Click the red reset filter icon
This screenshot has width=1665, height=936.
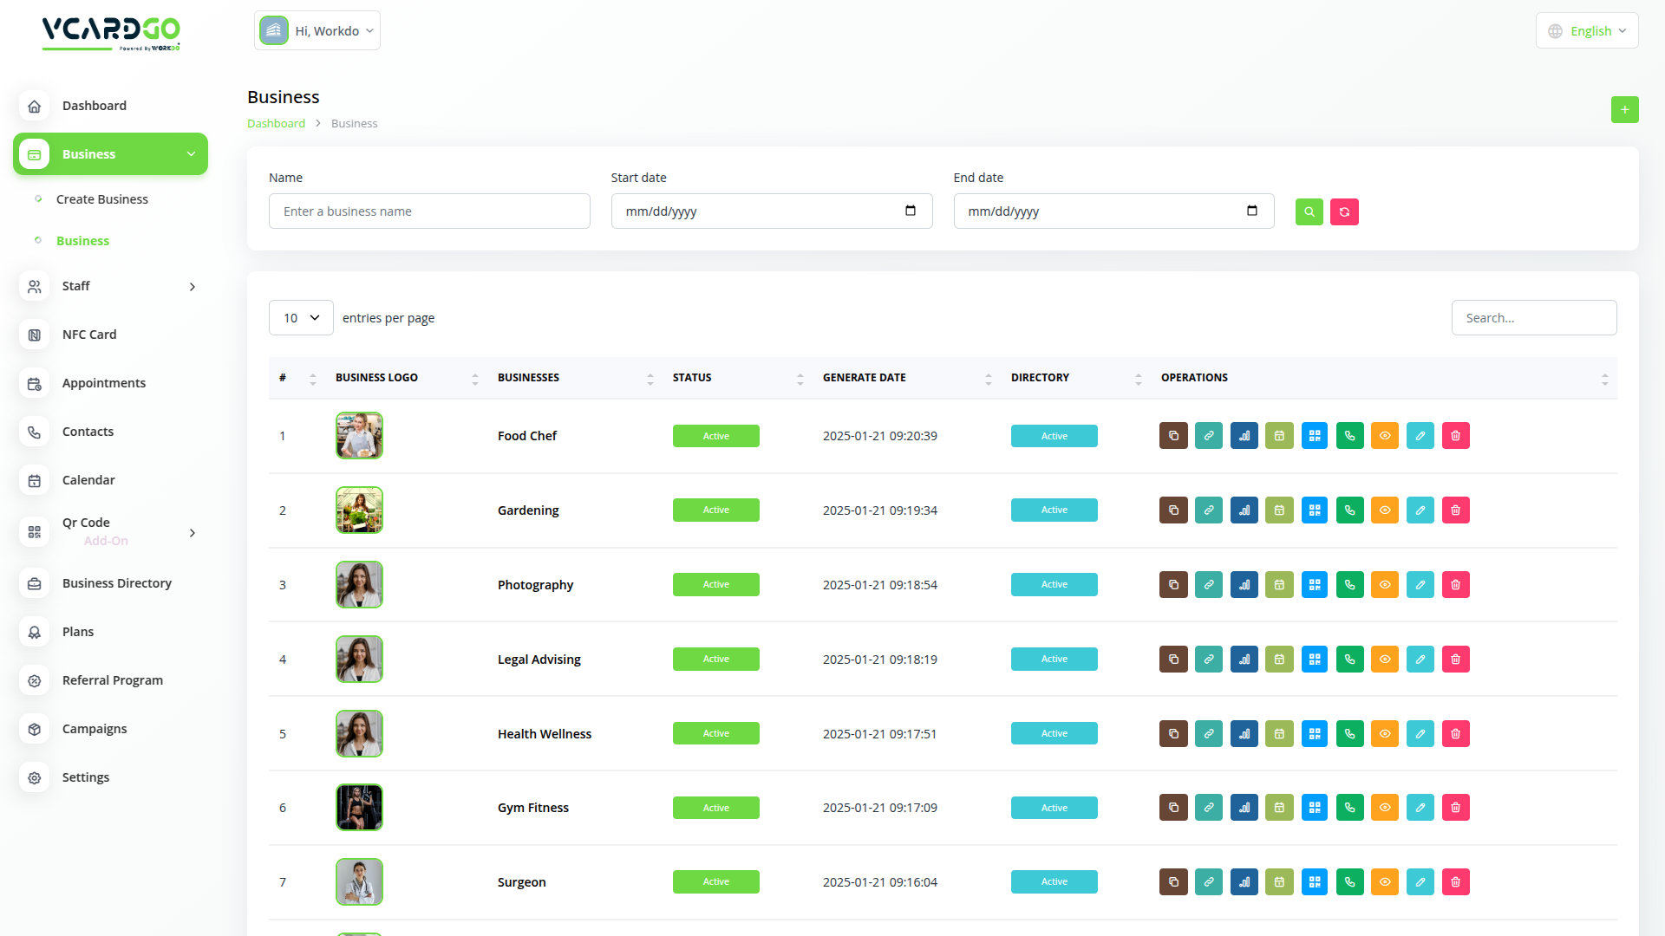[x=1344, y=211]
